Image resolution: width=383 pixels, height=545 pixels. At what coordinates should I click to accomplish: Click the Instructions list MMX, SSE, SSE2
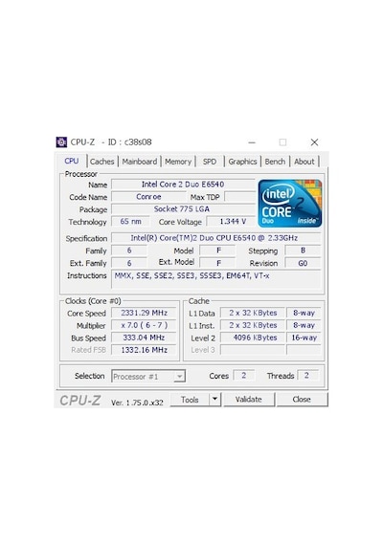click(215, 279)
